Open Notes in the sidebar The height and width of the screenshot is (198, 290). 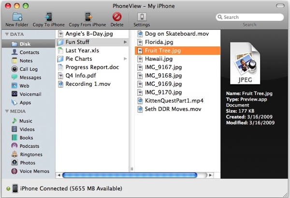(x=29, y=61)
